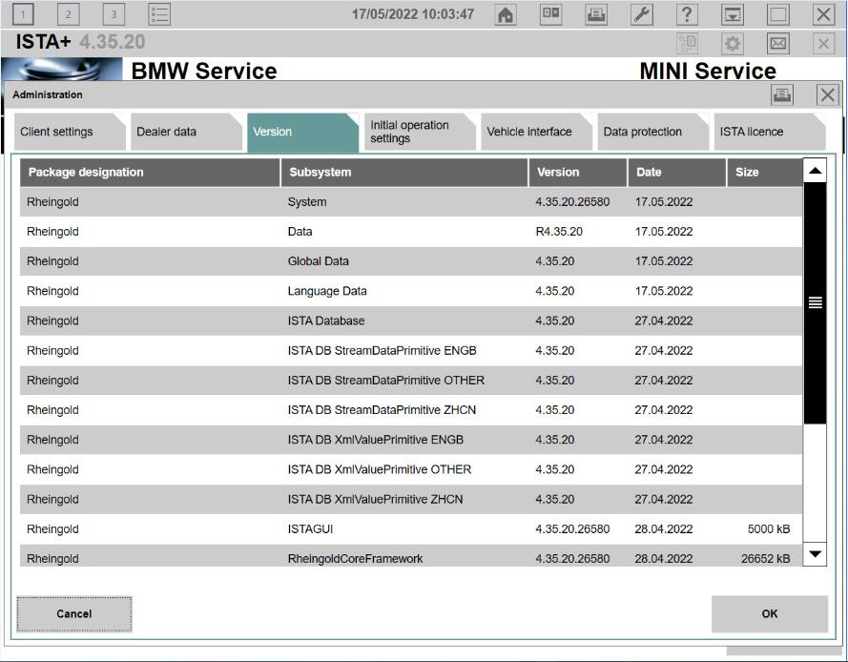Select the RheingoldCoreFramework row
848x662 pixels.
[x=411, y=556]
